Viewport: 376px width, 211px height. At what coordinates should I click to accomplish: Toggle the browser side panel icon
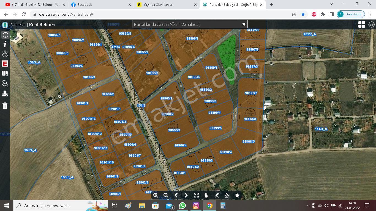click(x=331, y=14)
